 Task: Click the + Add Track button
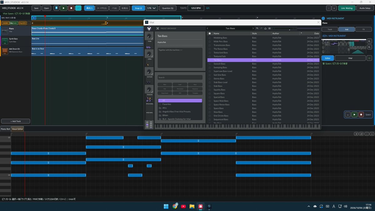(x=16, y=121)
